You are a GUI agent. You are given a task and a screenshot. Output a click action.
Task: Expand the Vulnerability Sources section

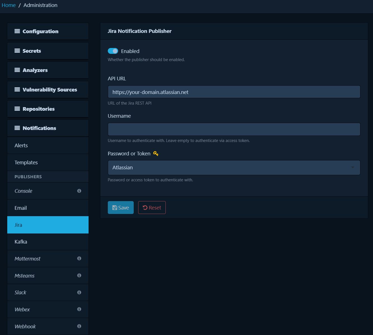coord(48,90)
